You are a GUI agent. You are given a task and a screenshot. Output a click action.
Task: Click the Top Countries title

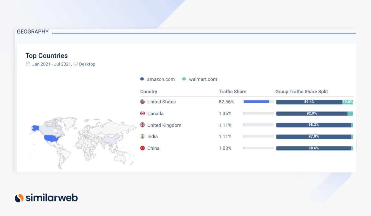[x=46, y=56]
